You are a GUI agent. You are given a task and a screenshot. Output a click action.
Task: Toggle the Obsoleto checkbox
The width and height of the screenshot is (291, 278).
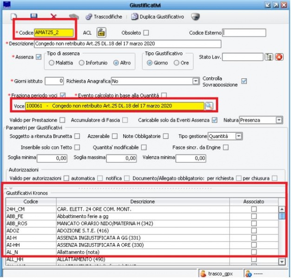(146, 32)
